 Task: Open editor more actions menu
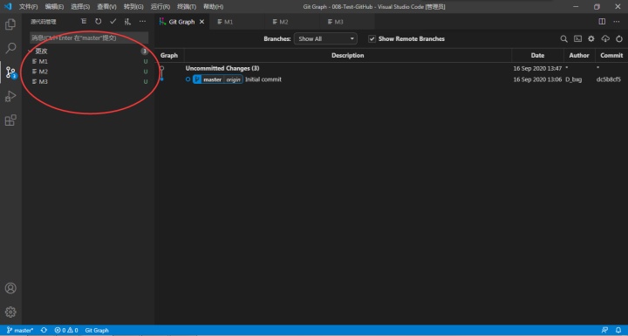617,21
